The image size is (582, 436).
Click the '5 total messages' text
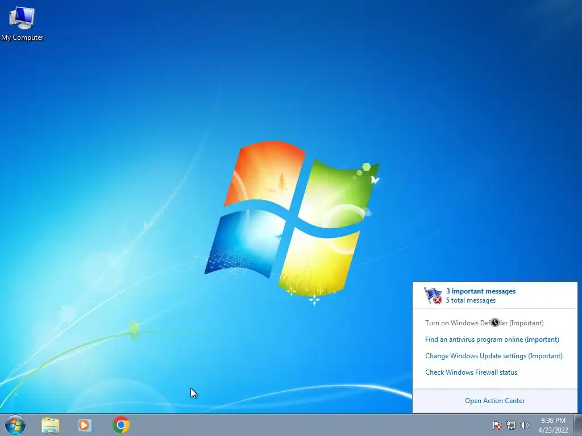(x=471, y=300)
